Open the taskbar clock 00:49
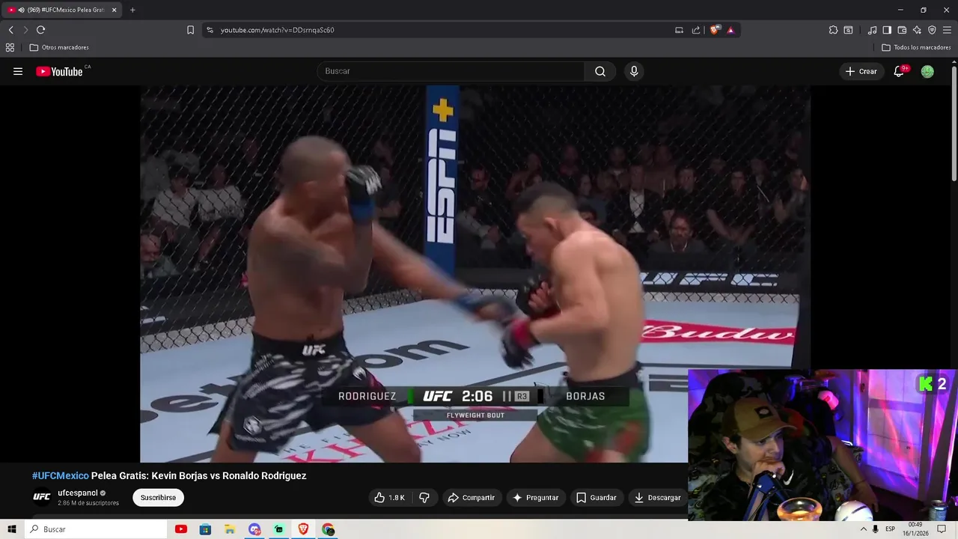This screenshot has height=539, width=958. point(915,529)
